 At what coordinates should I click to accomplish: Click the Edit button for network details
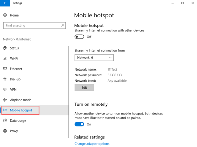[84, 87]
